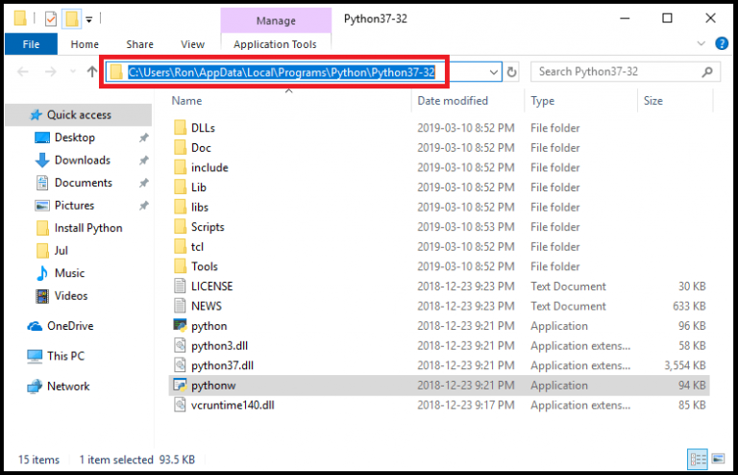The width and height of the screenshot is (738, 475).
Task: Select the Manage contextual tab
Action: 276,20
